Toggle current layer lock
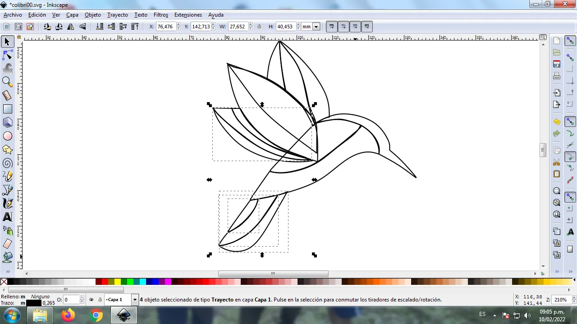This screenshot has height=324, width=577. [100, 300]
